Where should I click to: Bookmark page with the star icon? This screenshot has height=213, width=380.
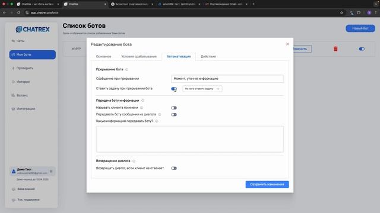341,12
